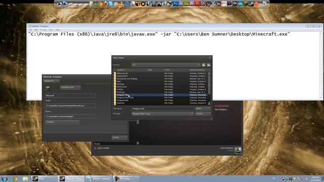Click ADD A GAME... in Steam
Screen dimensions: 324x182
tap(103, 148)
